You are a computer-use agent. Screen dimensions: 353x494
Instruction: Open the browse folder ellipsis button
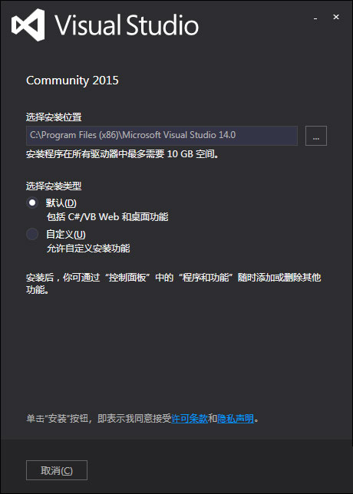pos(316,136)
